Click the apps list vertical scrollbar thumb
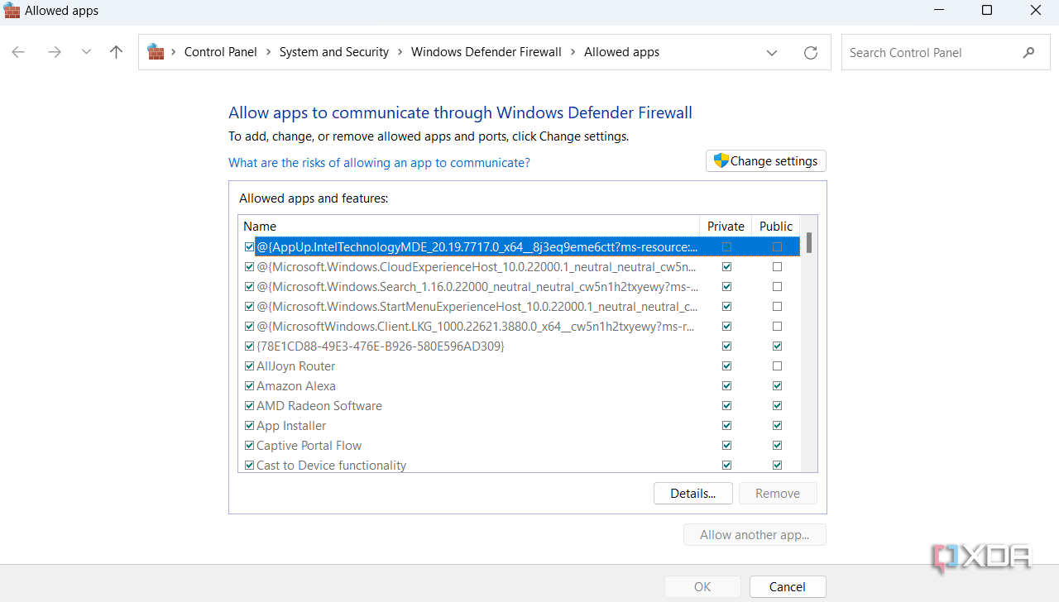Screen dimensions: 1059x602 [809, 242]
